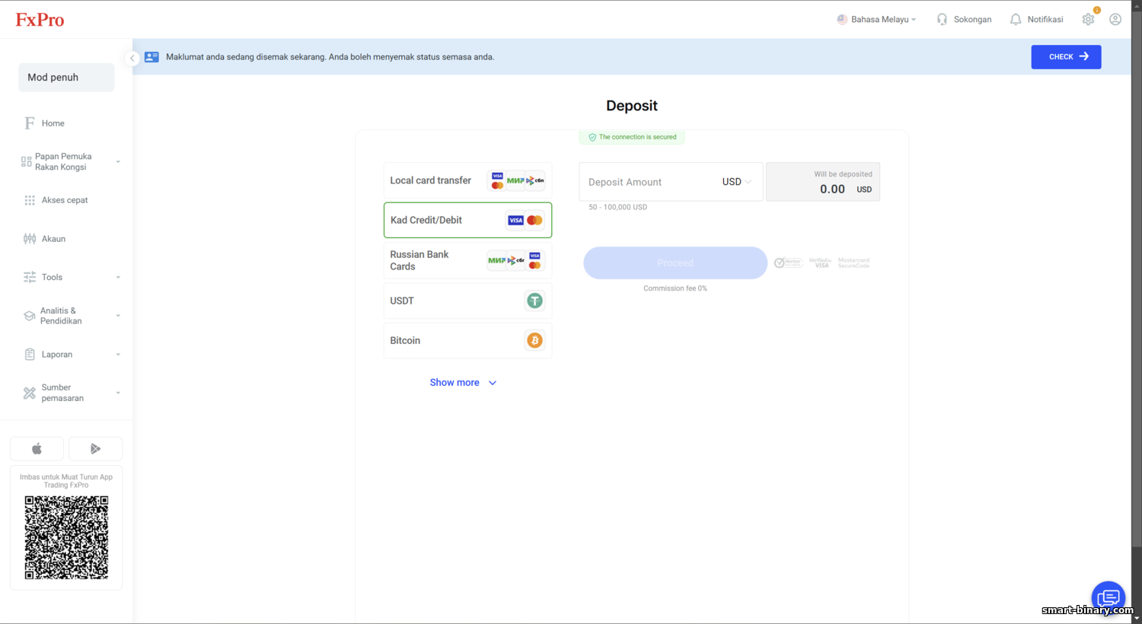The width and height of the screenshot is (1142, 624).
Task: Click the Notifikasi bell icon
Action: [1016, 19]
